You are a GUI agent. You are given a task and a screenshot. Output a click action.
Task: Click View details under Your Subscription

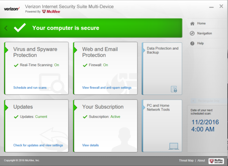(x=90, y=145)
